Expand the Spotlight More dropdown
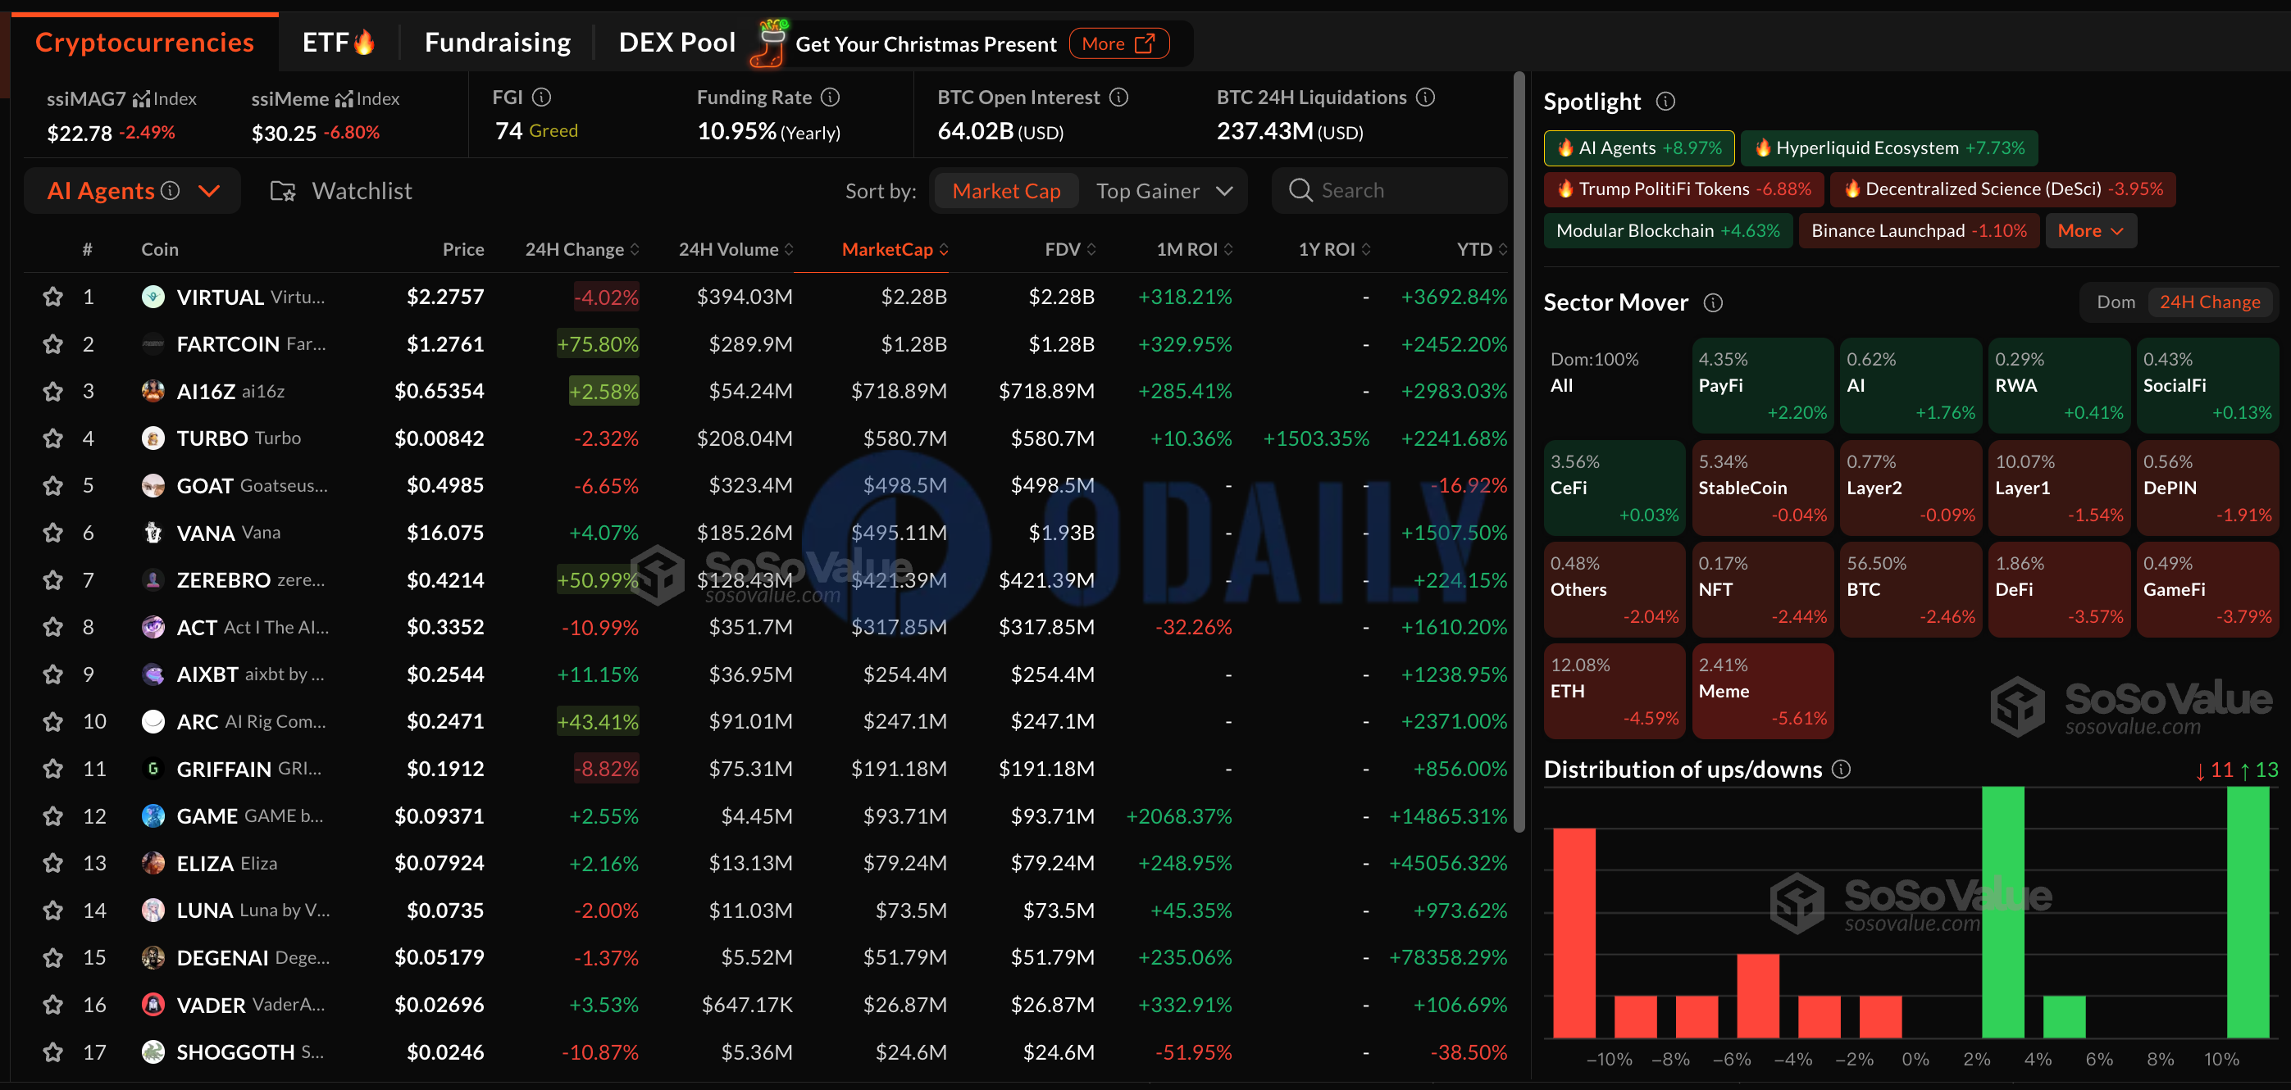2291x1090 pixels. pos(2090,231)
